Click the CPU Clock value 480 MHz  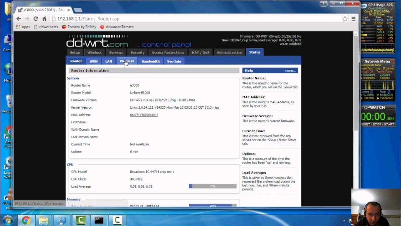(136, 179)
